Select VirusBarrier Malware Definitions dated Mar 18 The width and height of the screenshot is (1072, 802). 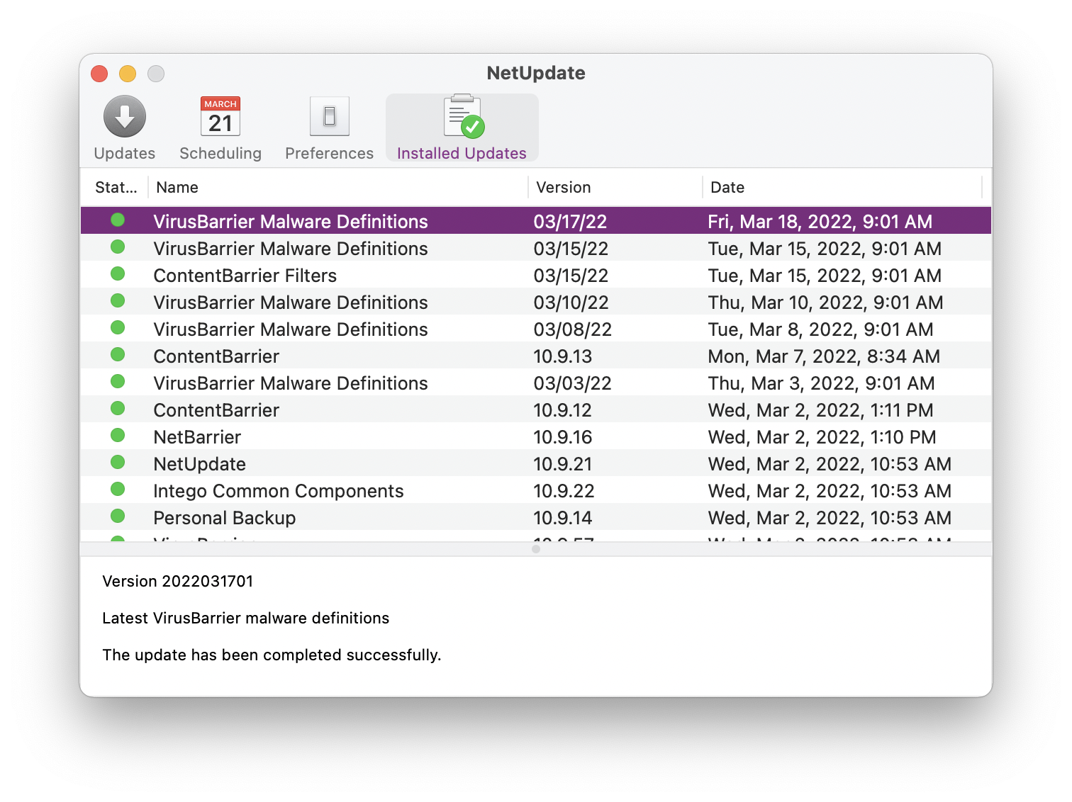(536, 221)
